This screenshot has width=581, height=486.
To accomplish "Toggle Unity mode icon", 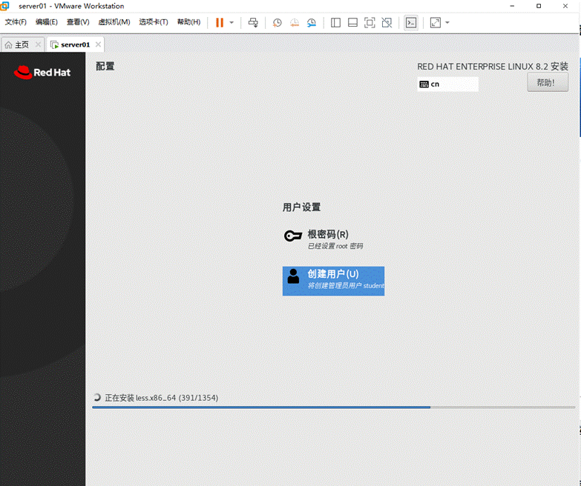I will [387, 22].
